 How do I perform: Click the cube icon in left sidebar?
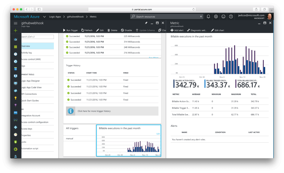pos(16,39)
